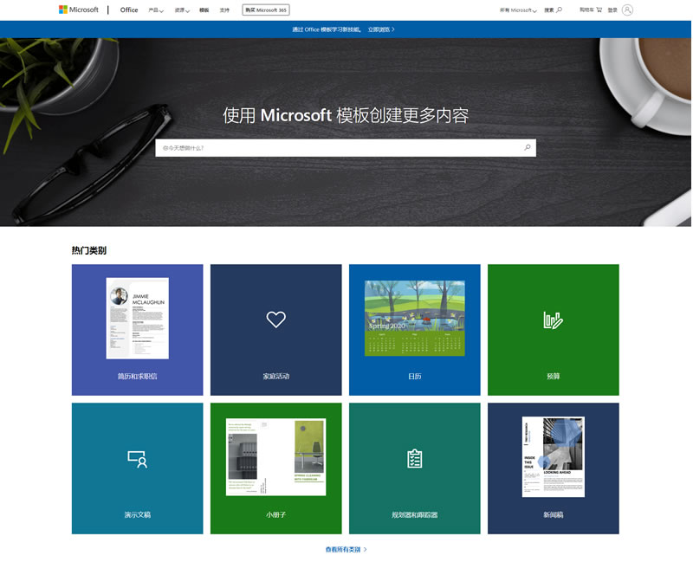Click the 演示文稿 category label
This screenshot has height=562, width=693.
click(138, 514)
